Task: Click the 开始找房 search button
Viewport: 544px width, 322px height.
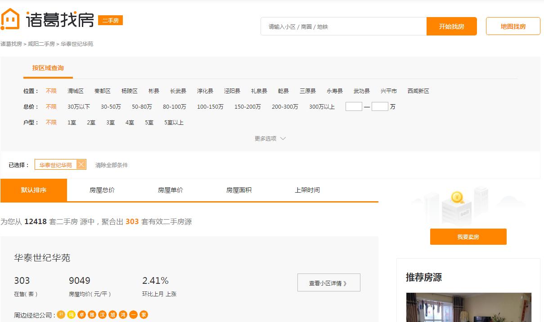Action: point(451,26)
